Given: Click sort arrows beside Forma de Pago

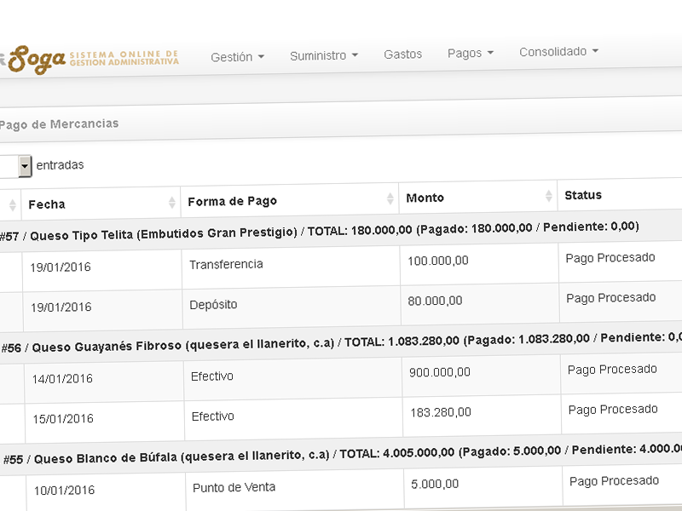Looking at the screenshot, I should tap(390, 198).
